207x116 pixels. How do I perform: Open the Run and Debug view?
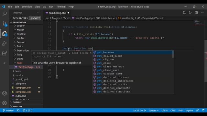pyautogui.click(x=5, y=43)
